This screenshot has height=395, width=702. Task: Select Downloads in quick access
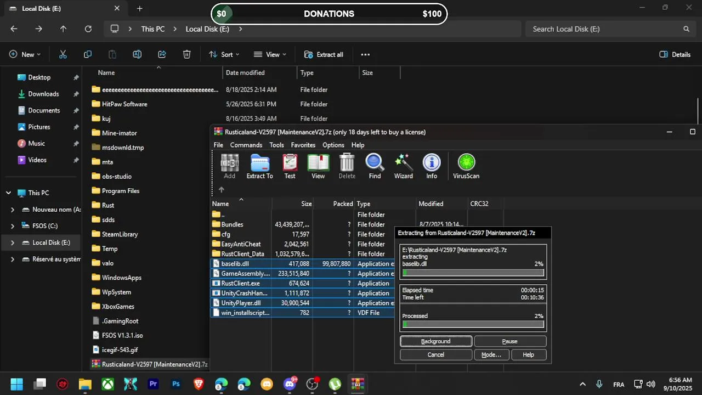tap(43, 94)
